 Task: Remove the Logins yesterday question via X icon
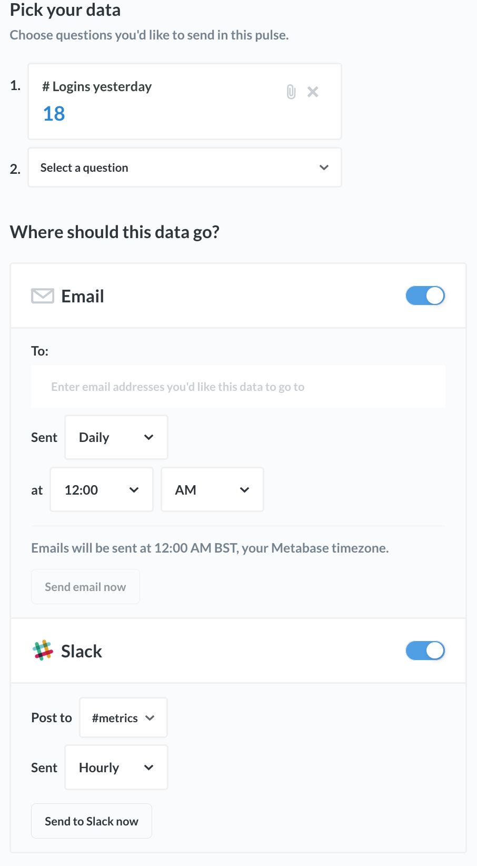(x=313, y=92)
